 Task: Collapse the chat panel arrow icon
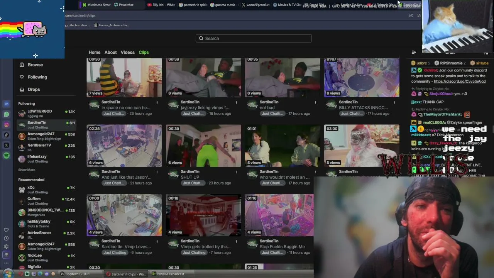tap(414, 53)
